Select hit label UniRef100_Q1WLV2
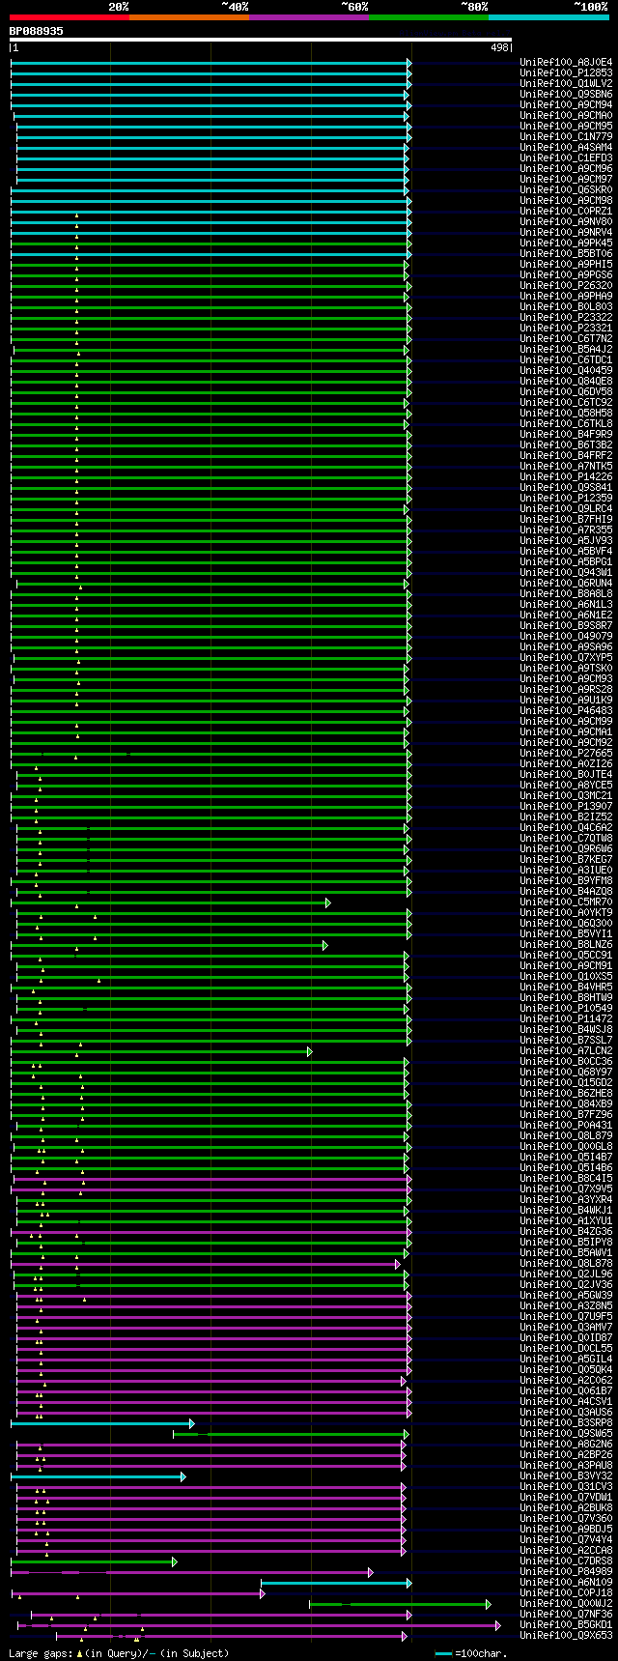Viewport: 618px width, 1661px height. (x=566, y=83)
